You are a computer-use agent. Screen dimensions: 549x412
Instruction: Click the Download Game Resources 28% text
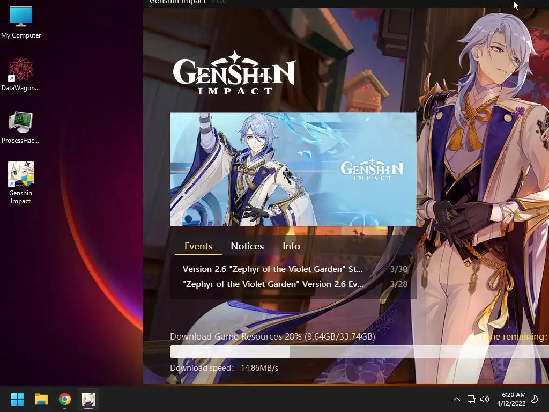(272, 337)
